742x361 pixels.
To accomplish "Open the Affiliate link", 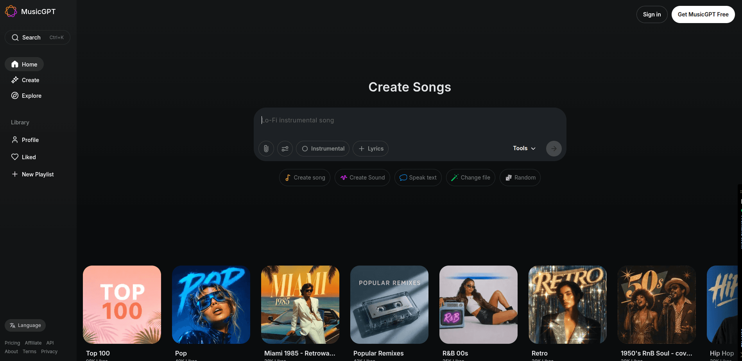I will (x=33, y=343).
